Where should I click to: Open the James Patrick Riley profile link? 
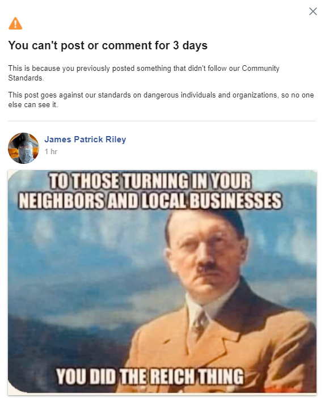click(85, 139)
